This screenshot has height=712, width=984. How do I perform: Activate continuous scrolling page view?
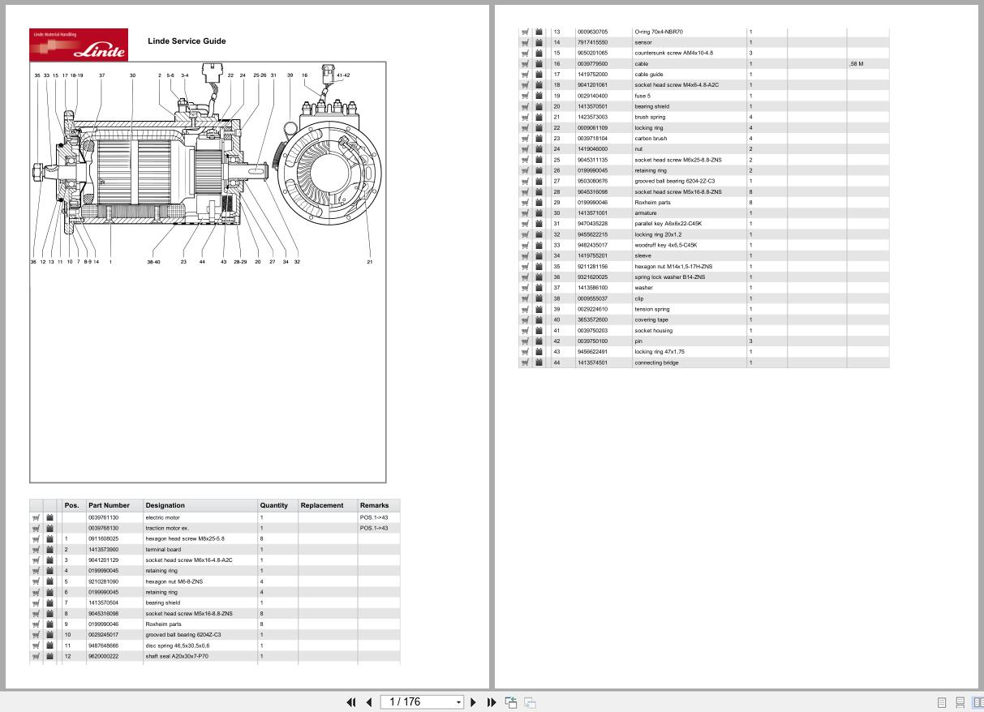(x=962, y=702)
